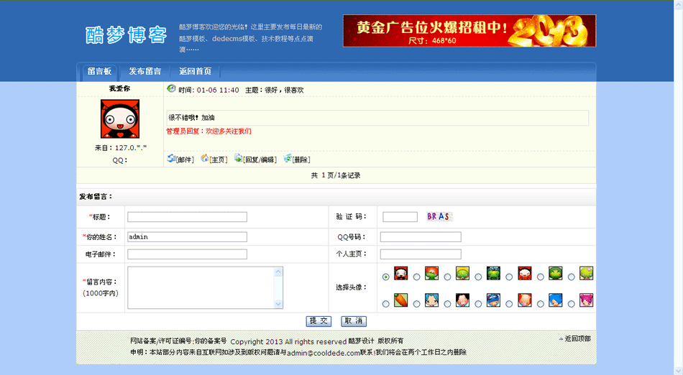Click the 返回顶部 link in the footer

(577, 338)
